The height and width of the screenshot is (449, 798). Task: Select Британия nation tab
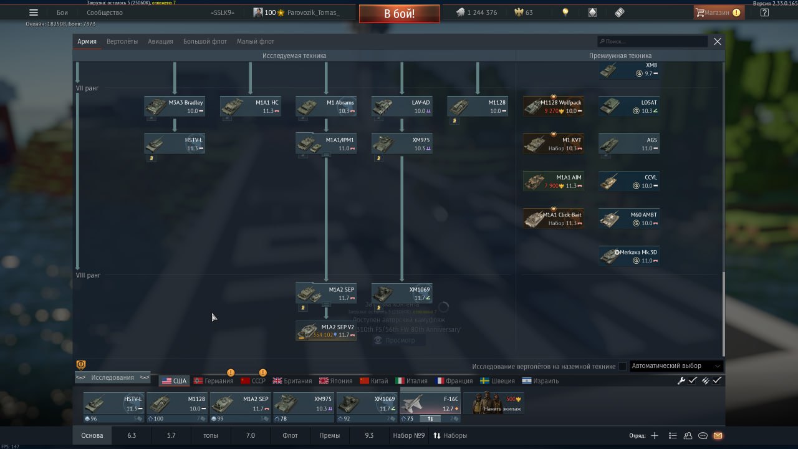pyautogui.click(x=292, y=380)
